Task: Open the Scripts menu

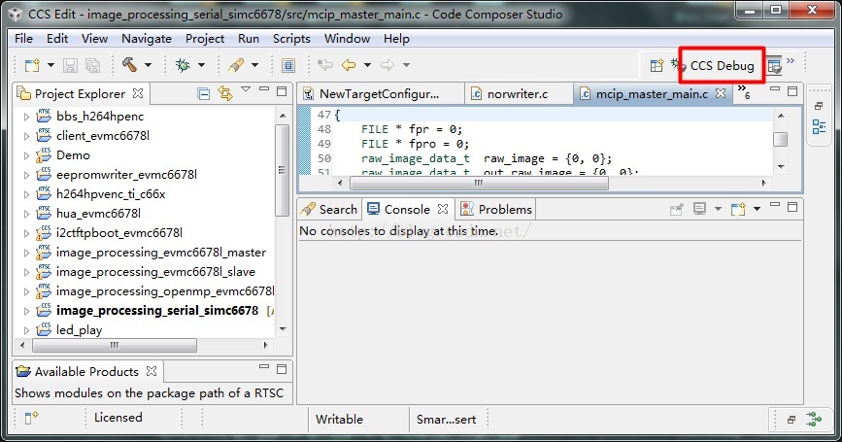Action: [291, 39]
